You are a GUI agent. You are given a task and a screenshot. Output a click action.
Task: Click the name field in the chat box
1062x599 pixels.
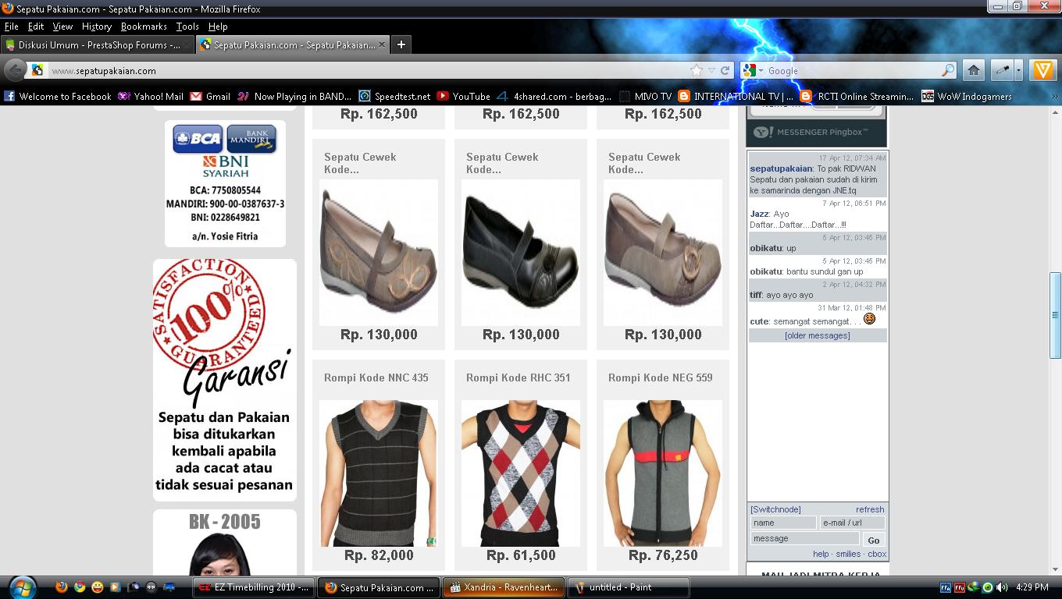click(783, 523)
